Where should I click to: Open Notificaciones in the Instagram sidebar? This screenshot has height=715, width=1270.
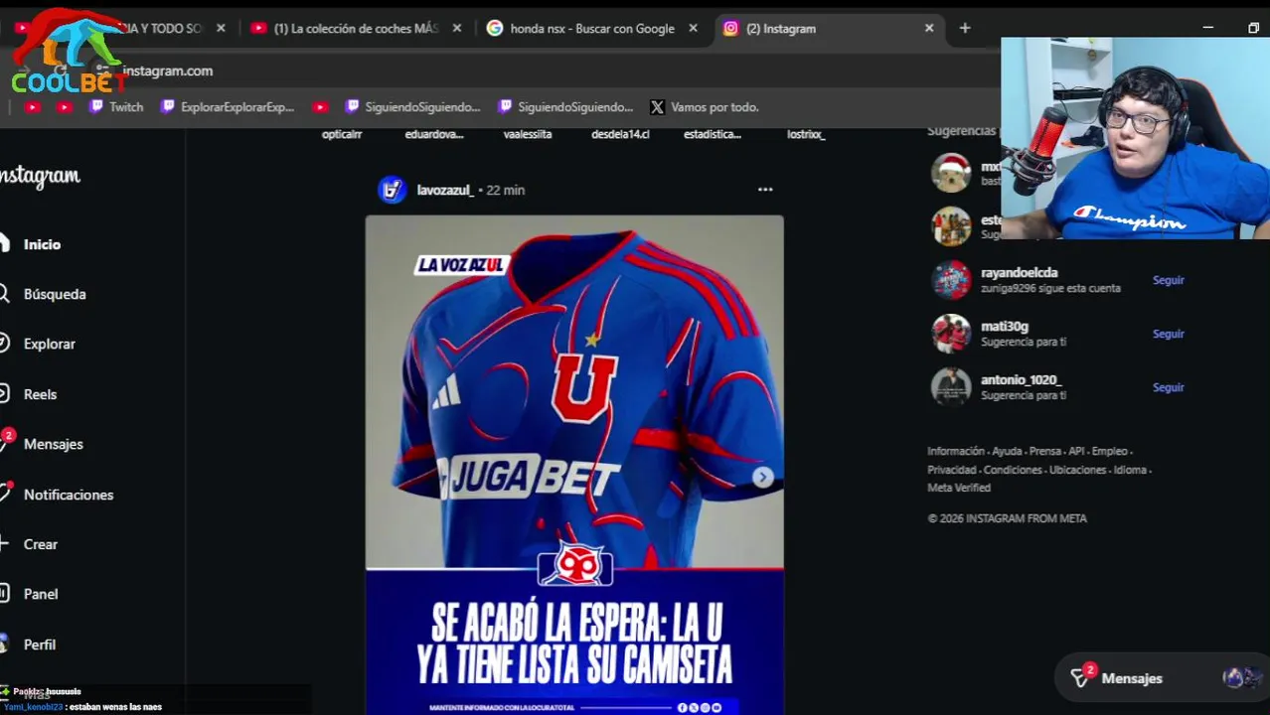coord(69,495)
